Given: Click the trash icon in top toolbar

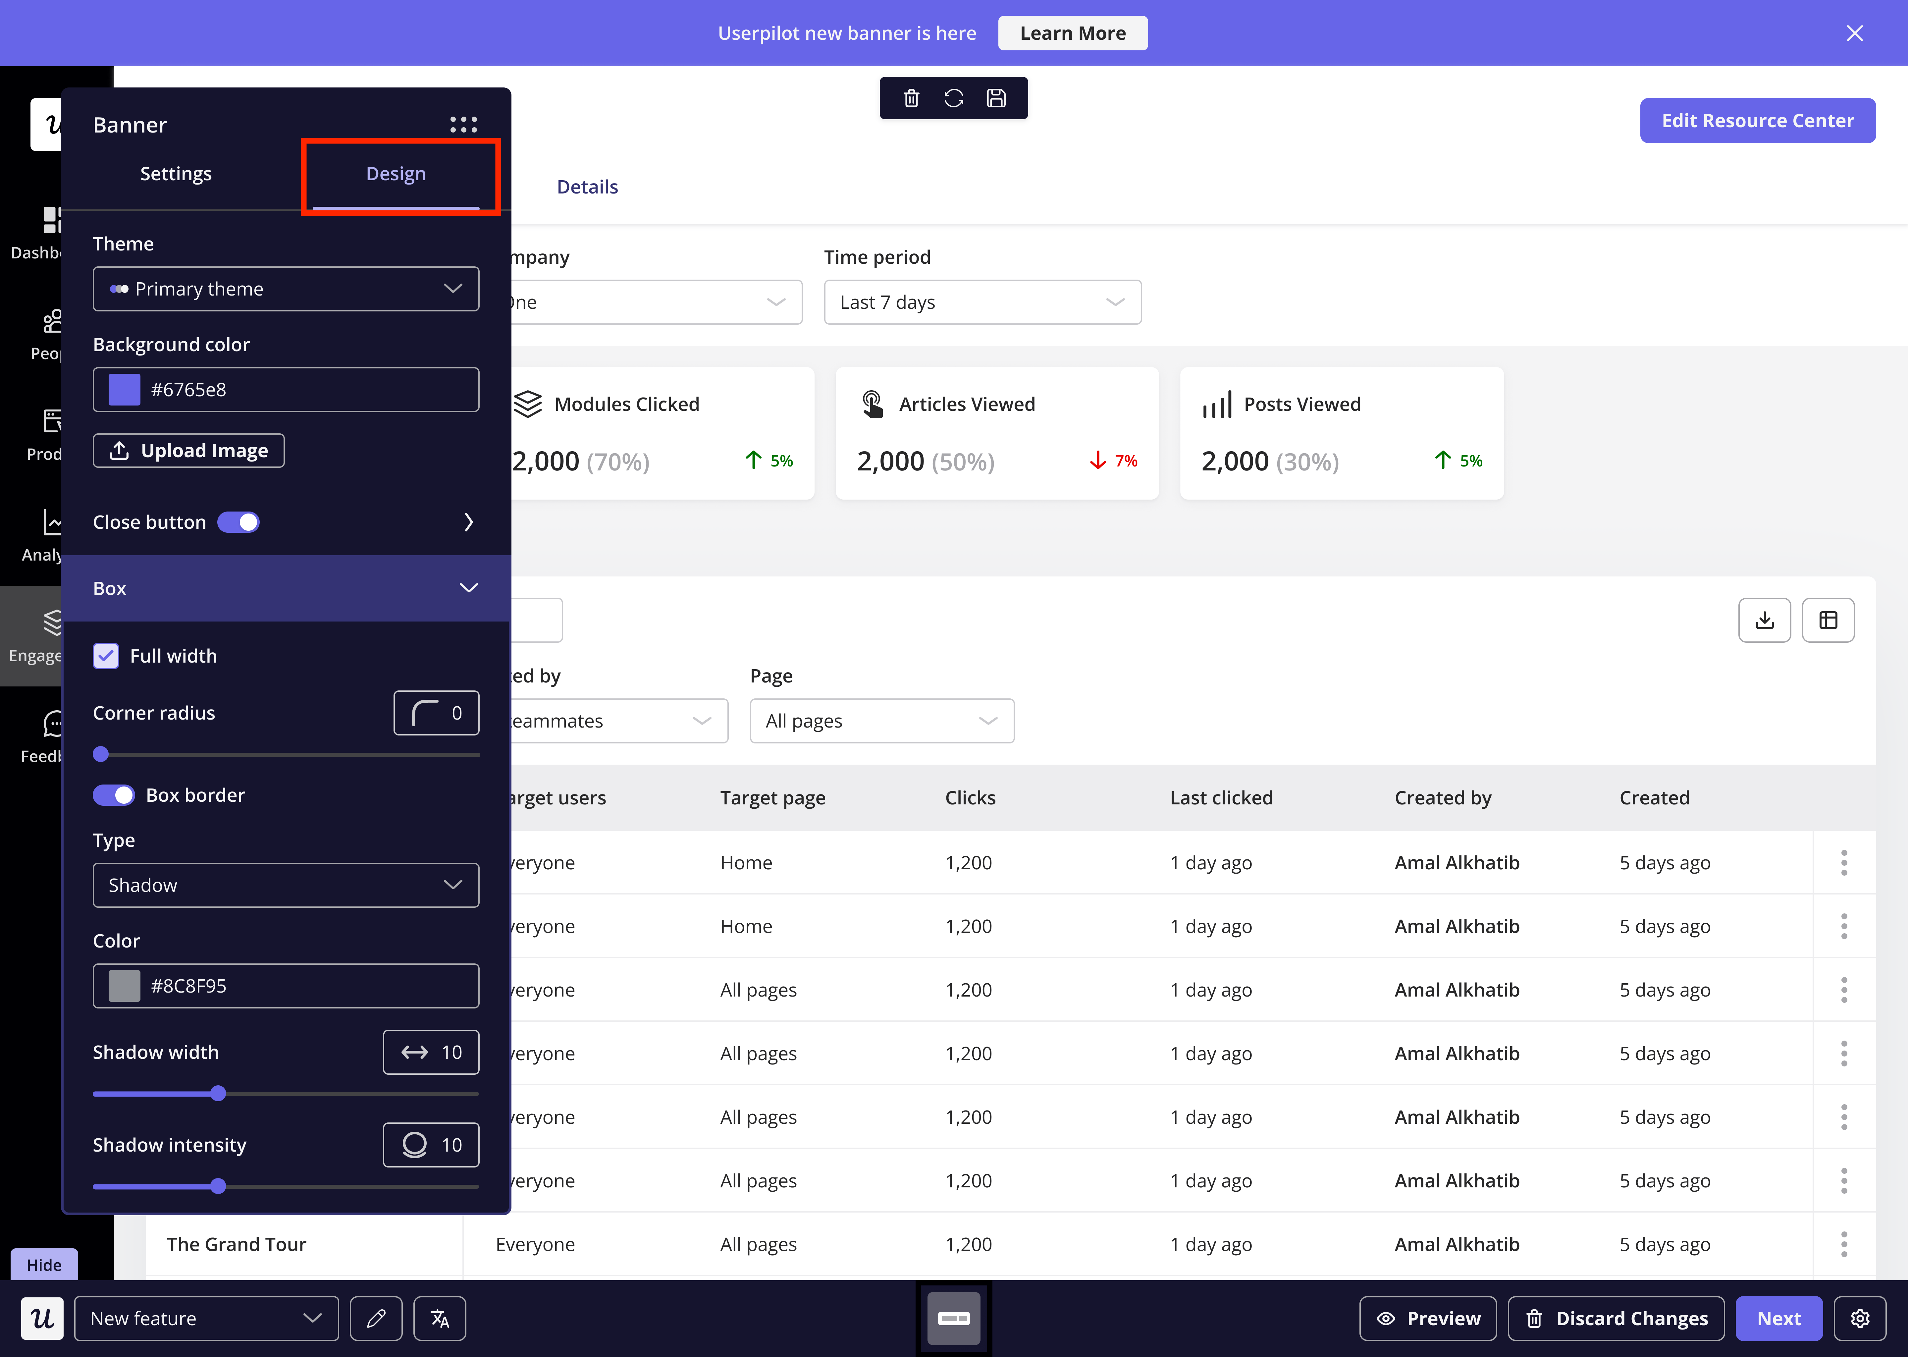Looking at the screenshot, I should click(911, 99).
